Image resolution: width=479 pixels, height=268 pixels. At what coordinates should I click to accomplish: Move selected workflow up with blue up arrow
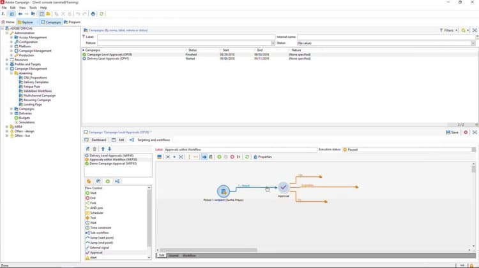[103, 149]
